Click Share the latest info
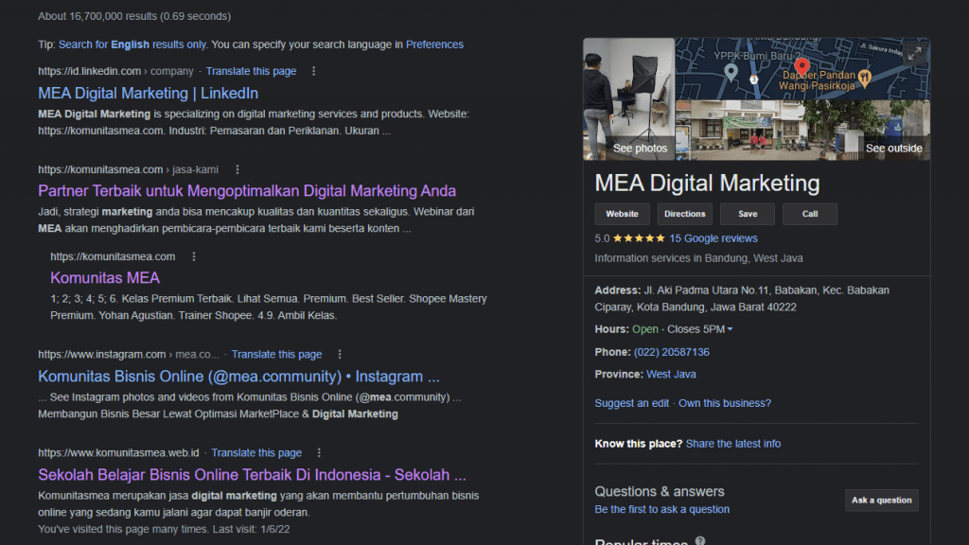Screen dimensions: 969x545 (733, 444)
